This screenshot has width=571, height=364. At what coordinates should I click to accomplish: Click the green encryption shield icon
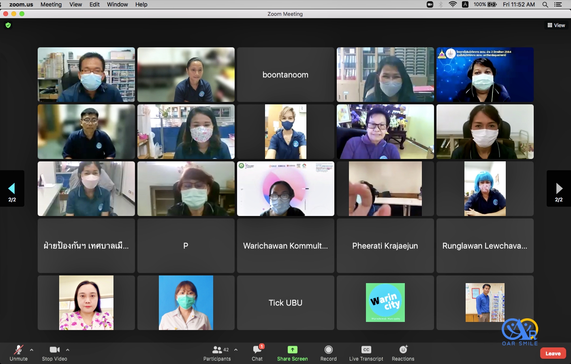(8, 25)
